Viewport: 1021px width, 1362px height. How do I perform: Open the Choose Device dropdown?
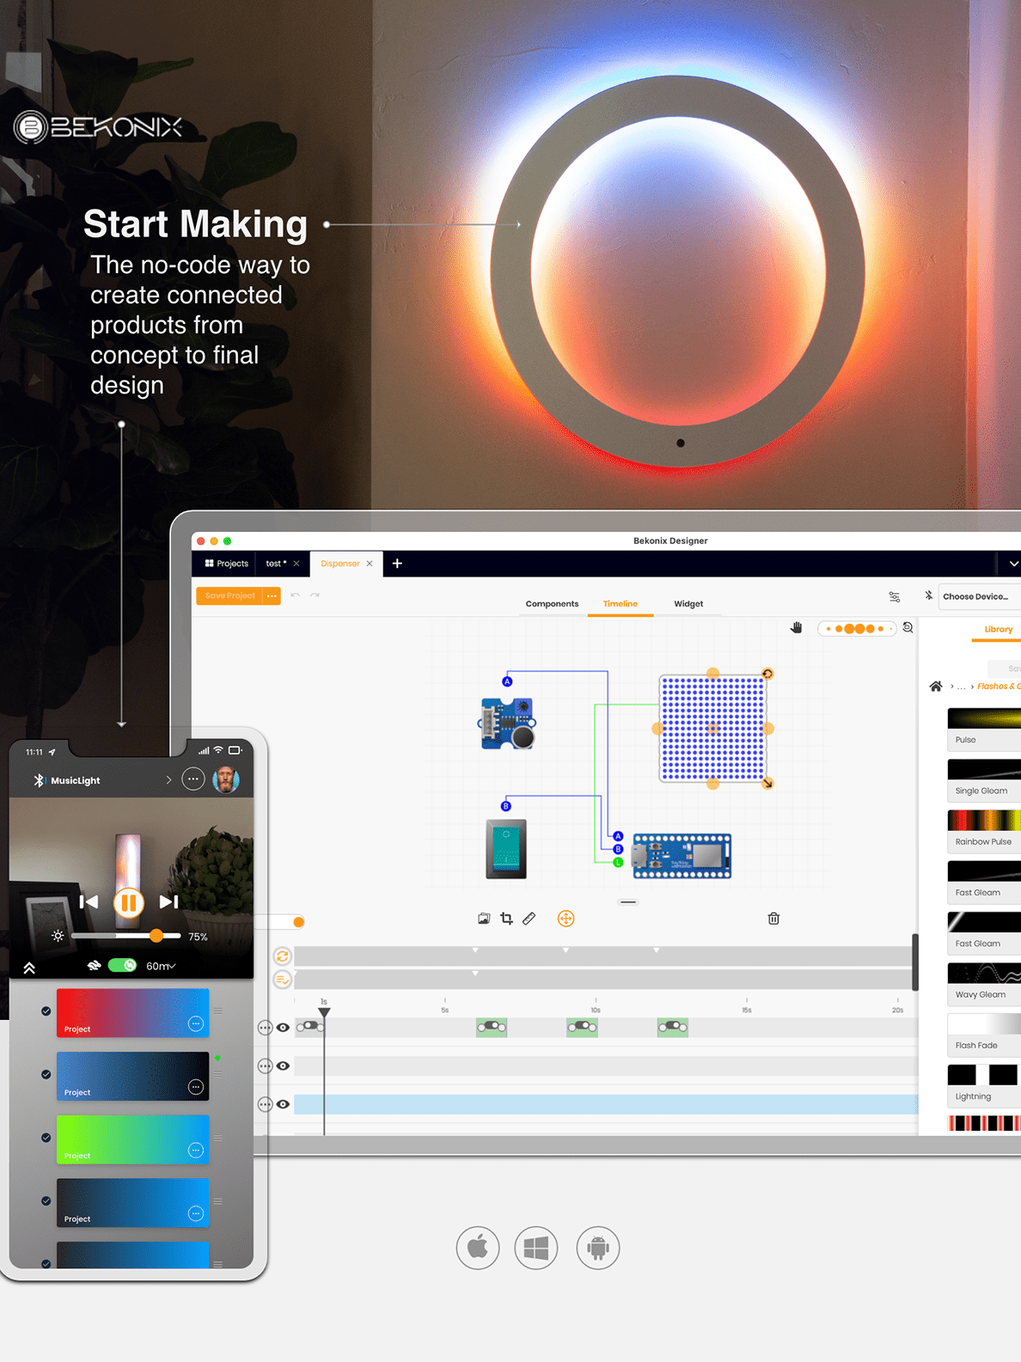979,596
